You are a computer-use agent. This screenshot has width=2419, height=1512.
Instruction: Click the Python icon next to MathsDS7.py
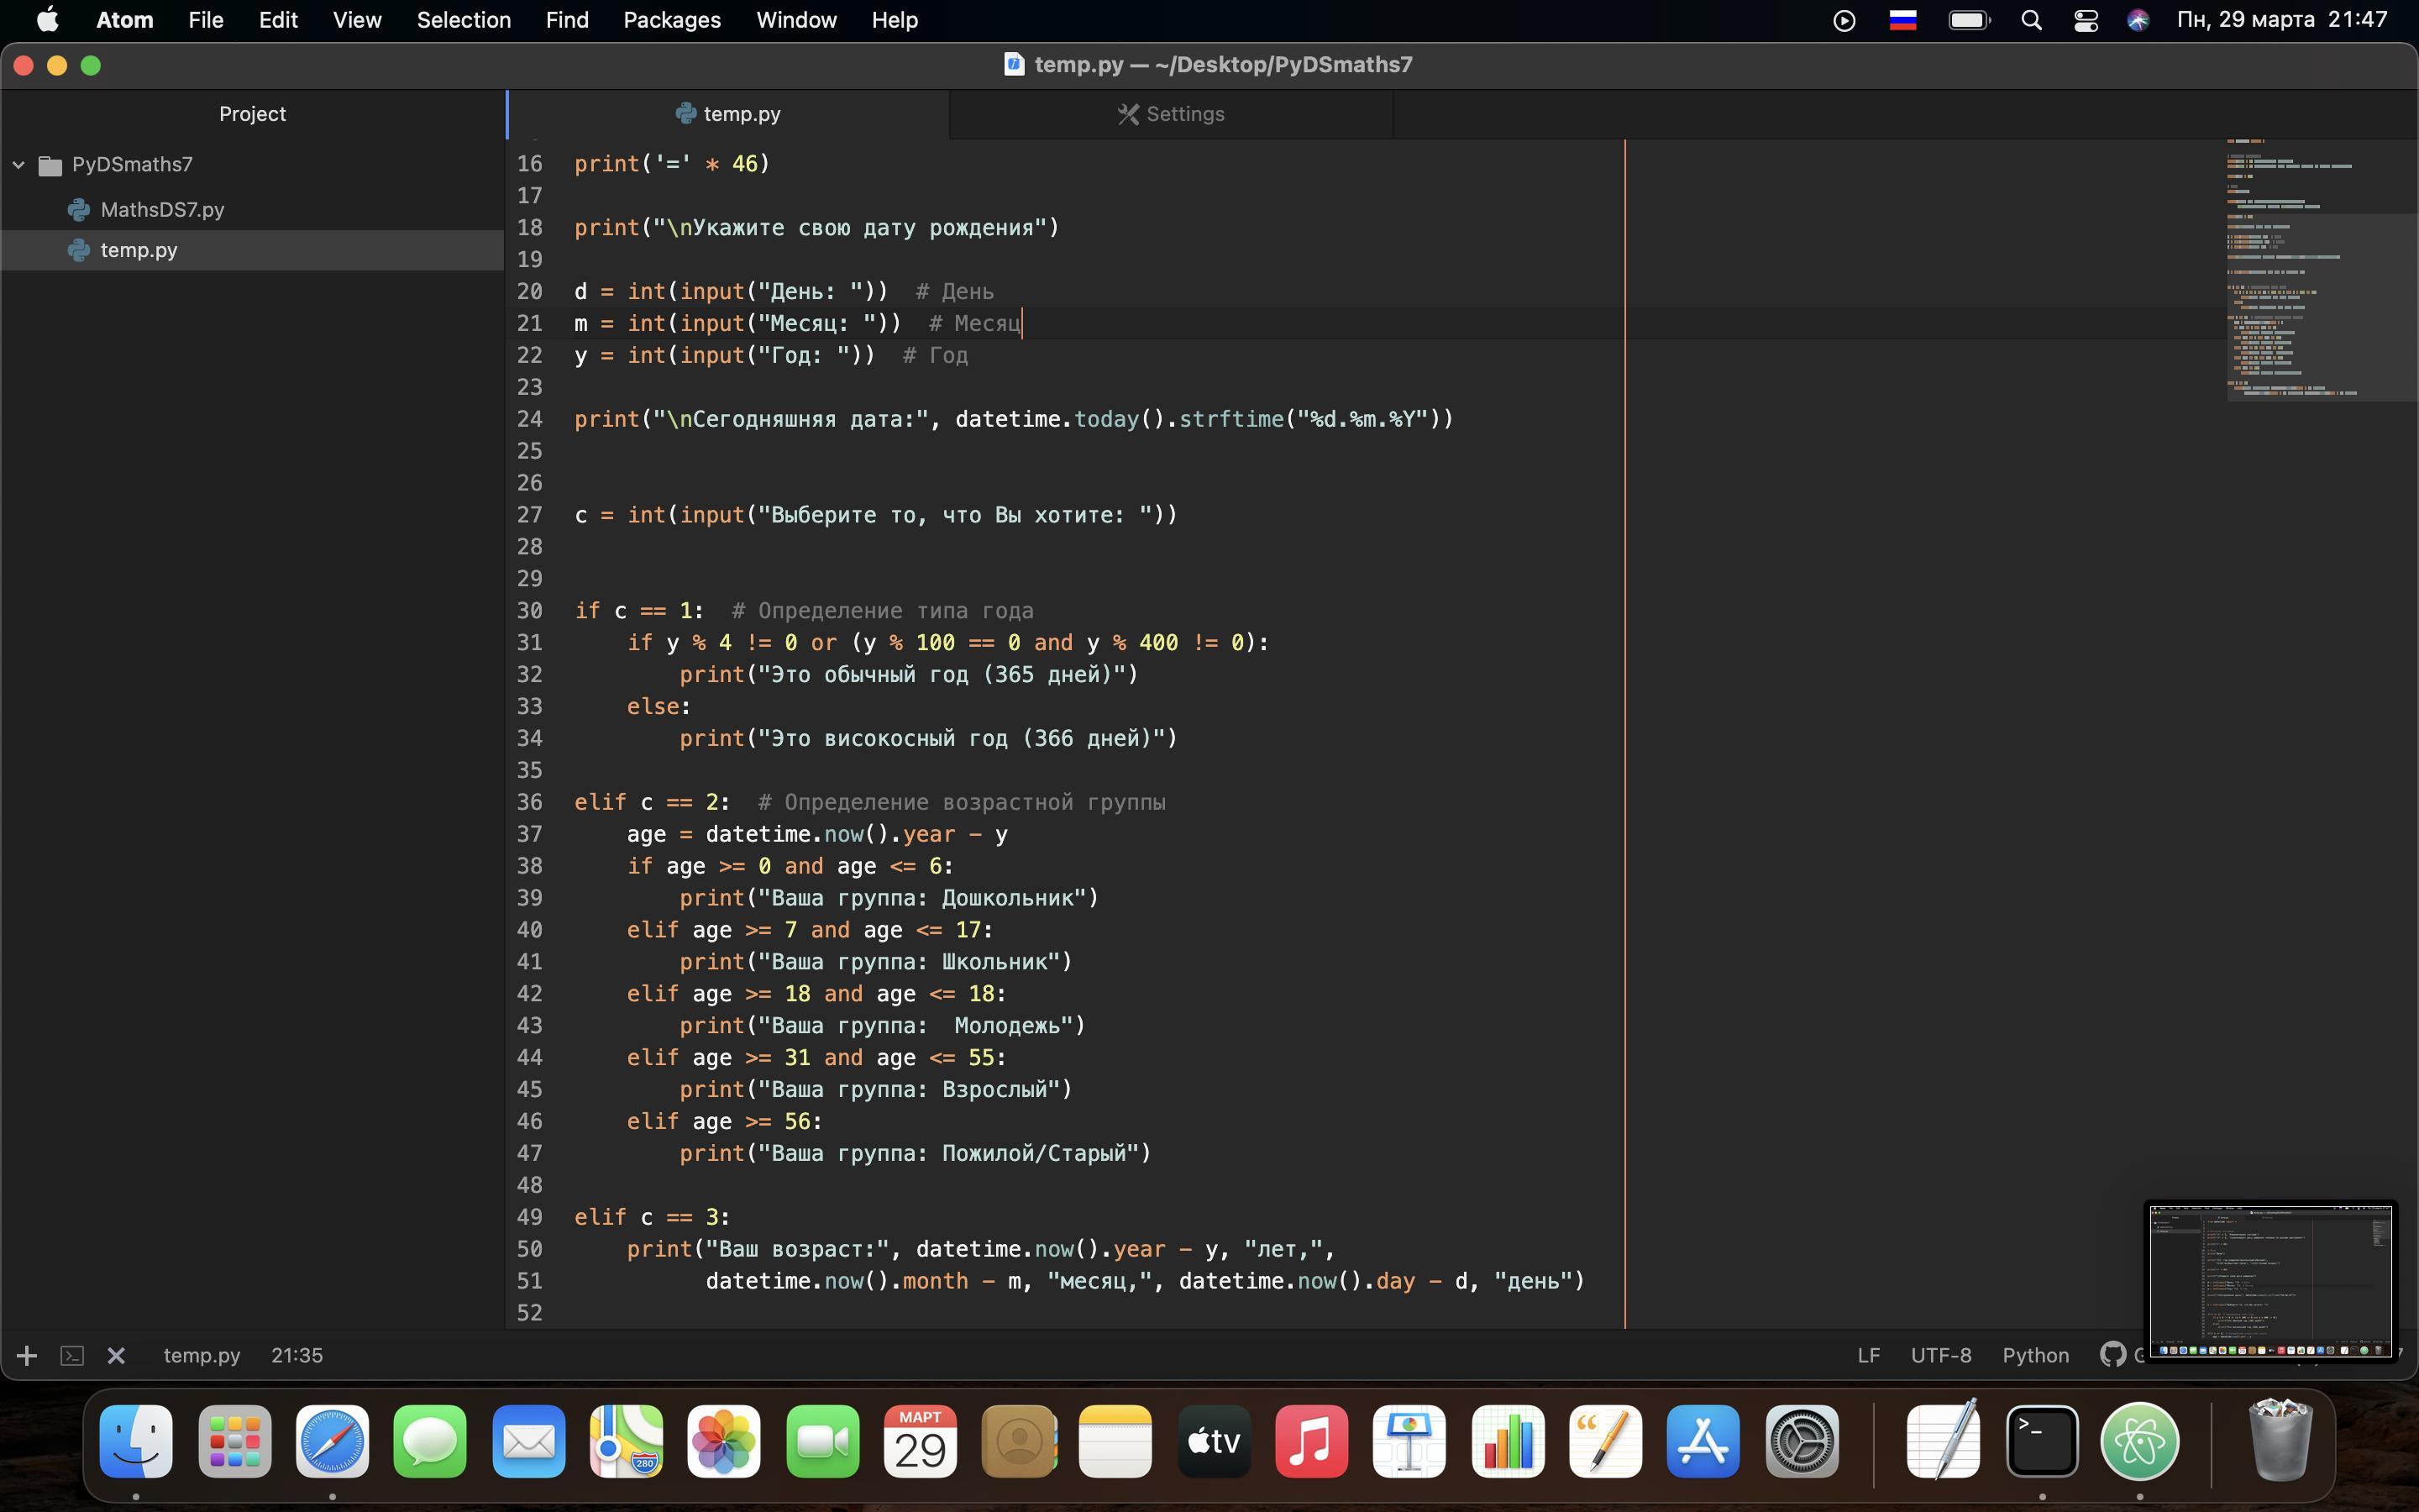(x=79, y=209)
